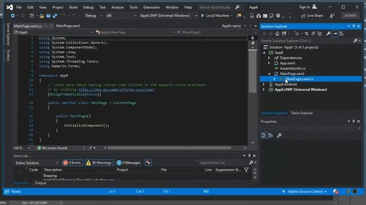
Task: Click the editor vertical scrollbar thumb
Action: [253, 71]
